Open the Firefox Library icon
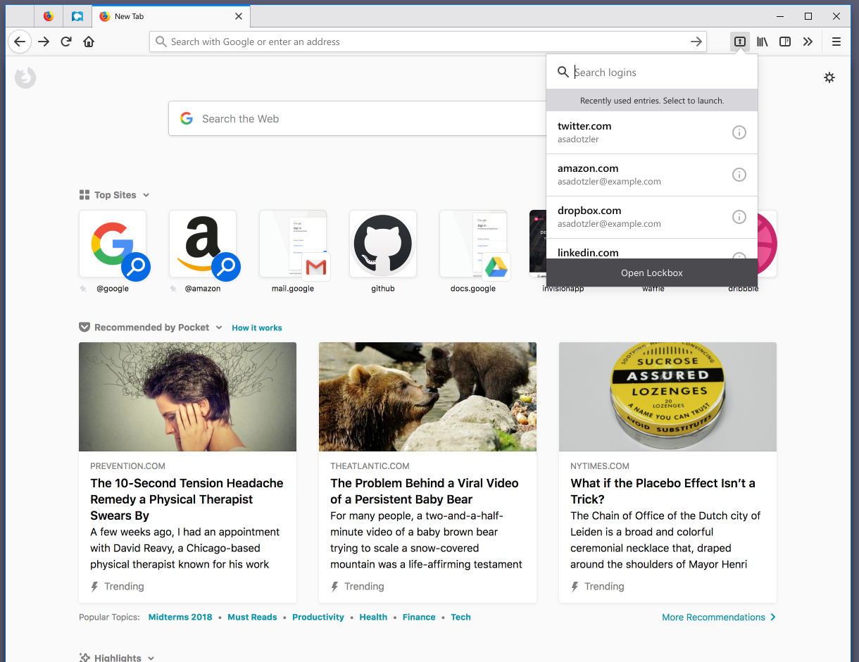859x662 pixels. coord(762,42)
